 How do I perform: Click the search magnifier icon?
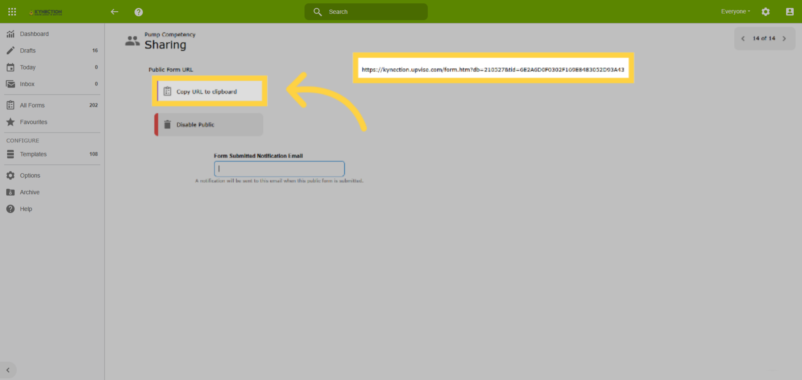[317, 12]
